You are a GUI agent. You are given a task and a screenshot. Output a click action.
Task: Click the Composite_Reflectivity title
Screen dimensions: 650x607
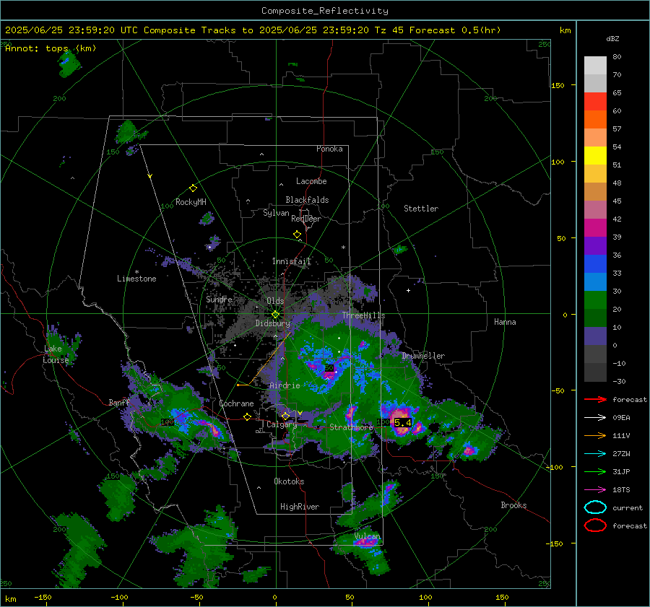click(325, 11)
